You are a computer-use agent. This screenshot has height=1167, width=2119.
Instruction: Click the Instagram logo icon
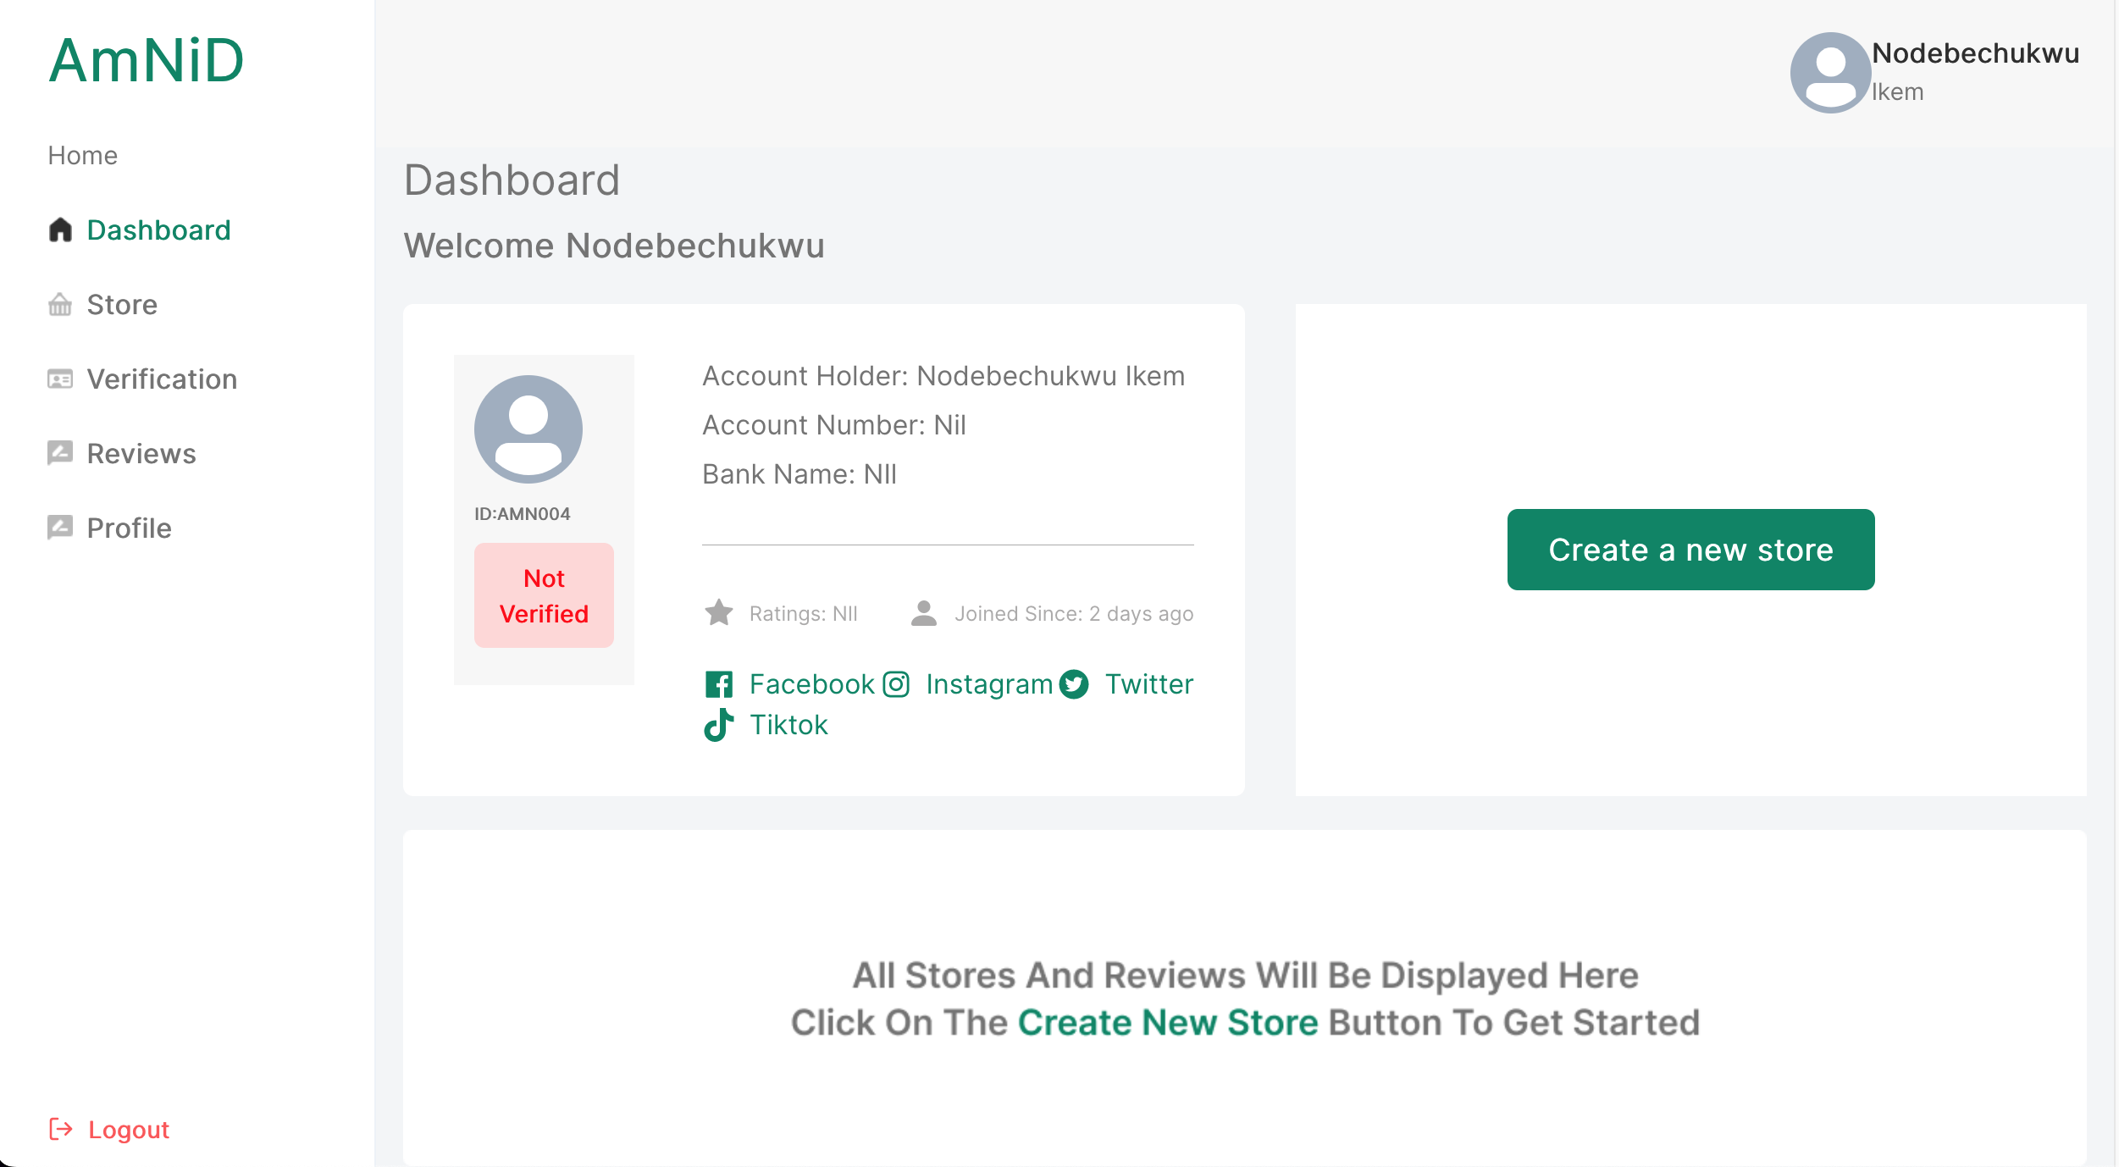(x=896, y=683)
